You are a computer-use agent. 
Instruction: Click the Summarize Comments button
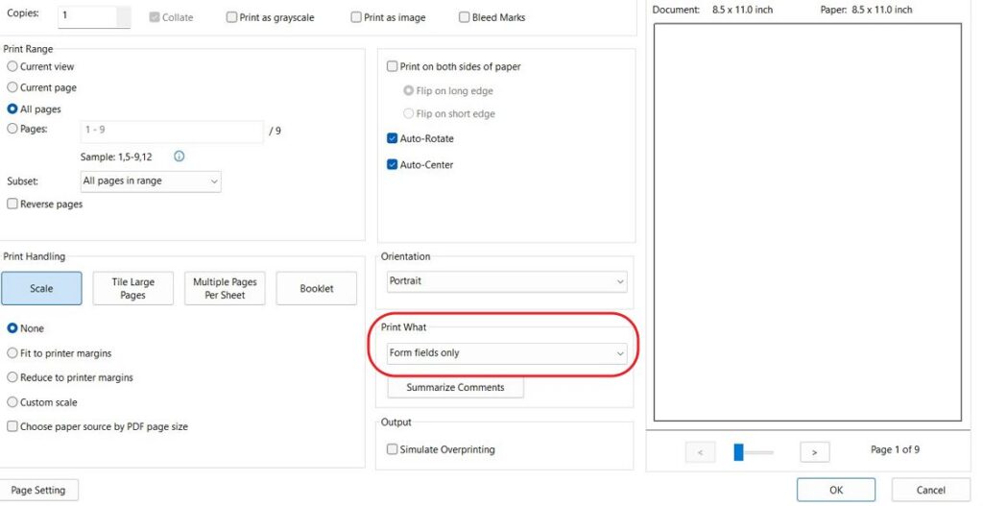[x=455, y=387]
